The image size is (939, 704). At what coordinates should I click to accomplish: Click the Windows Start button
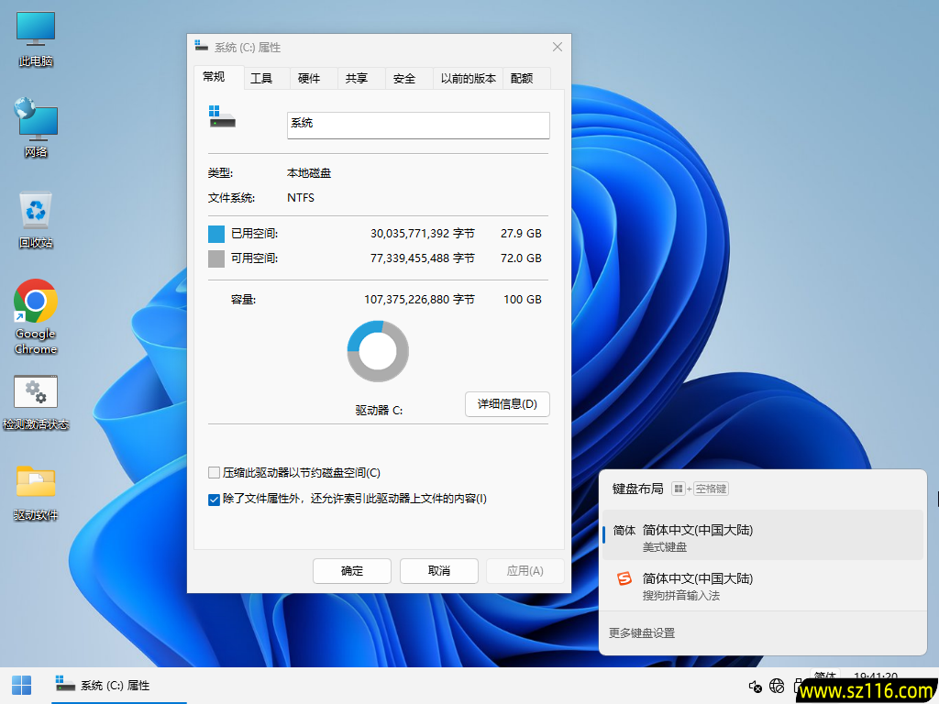[x=21, y=685]
